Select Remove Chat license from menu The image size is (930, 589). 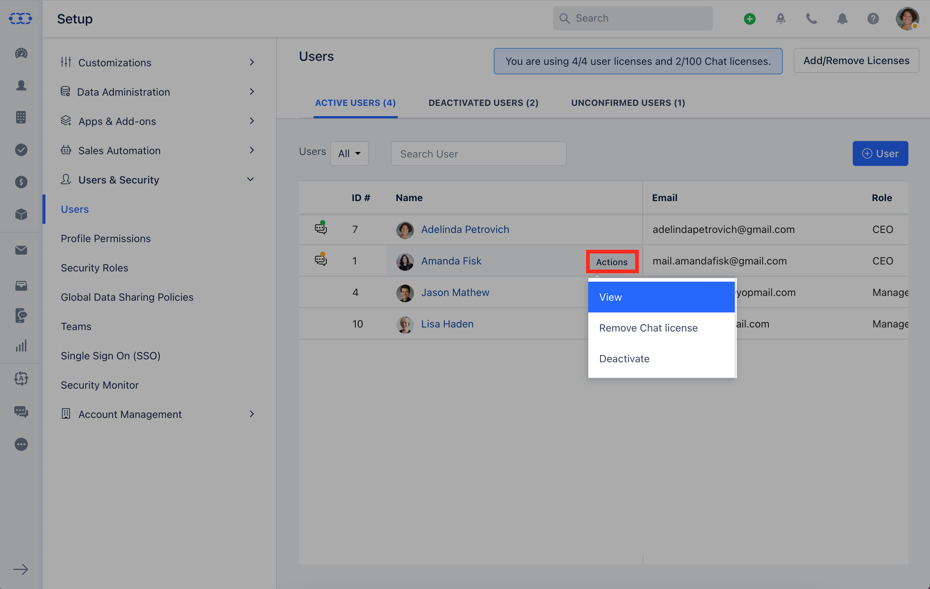648,327
